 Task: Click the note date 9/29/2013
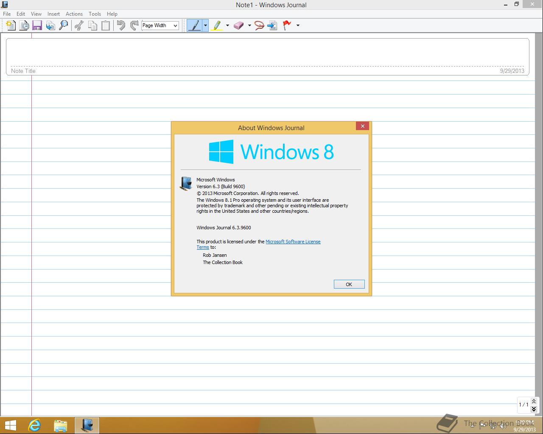click(x=512, y=71)
